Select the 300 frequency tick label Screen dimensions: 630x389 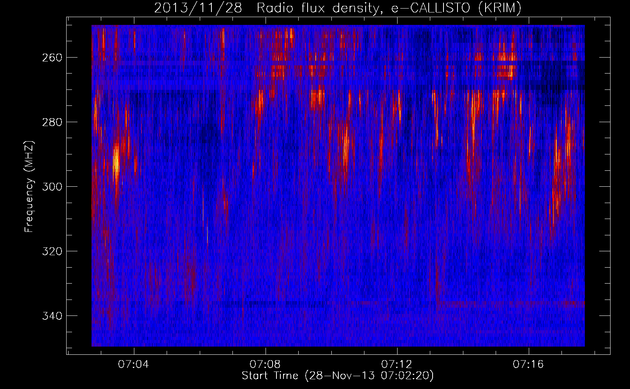pos(52,187)
